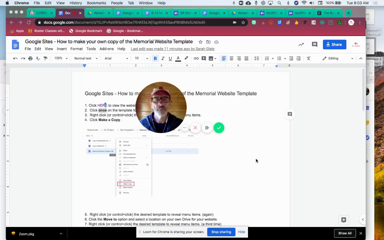Click the Explore button at bottom right
Screen dimensions: 384x240
pyautogui.click(x=344, y=220)
